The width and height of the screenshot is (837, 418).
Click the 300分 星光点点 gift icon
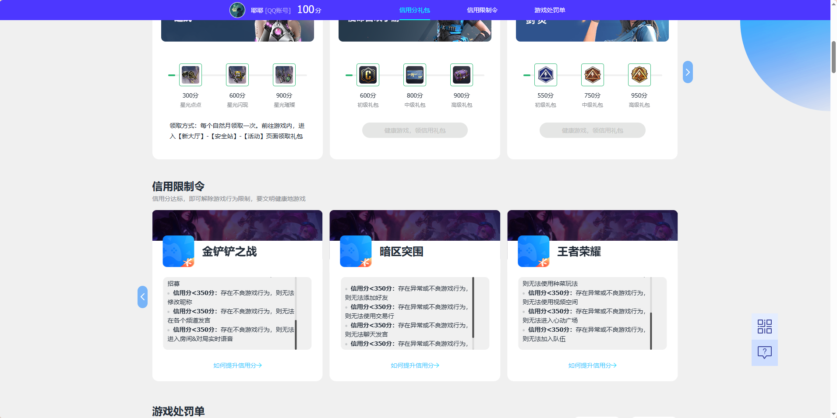coord(191,75)
